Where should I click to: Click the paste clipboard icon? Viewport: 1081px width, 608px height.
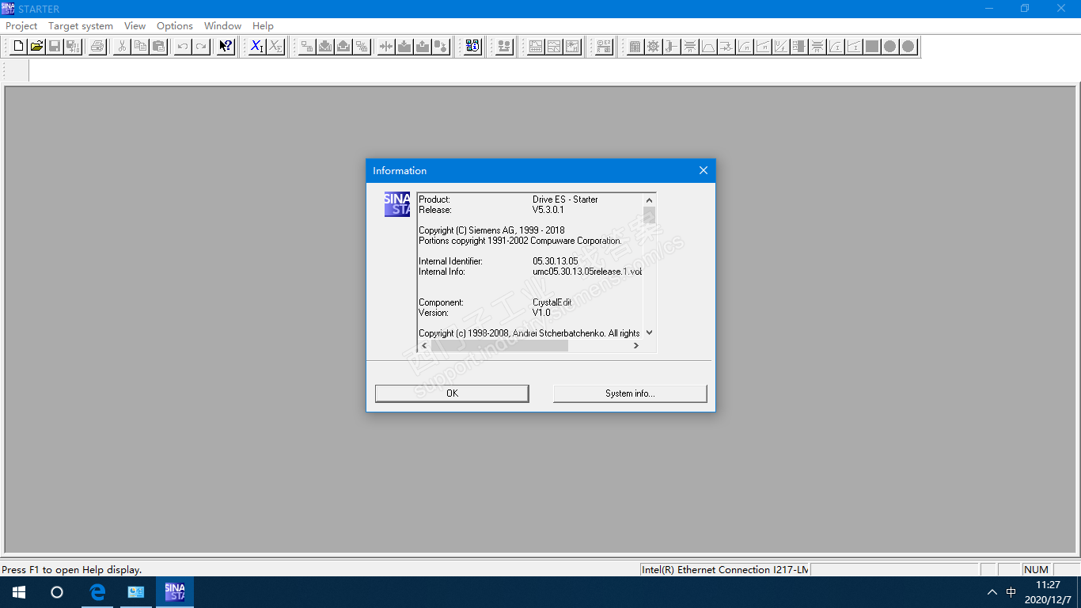158,46
